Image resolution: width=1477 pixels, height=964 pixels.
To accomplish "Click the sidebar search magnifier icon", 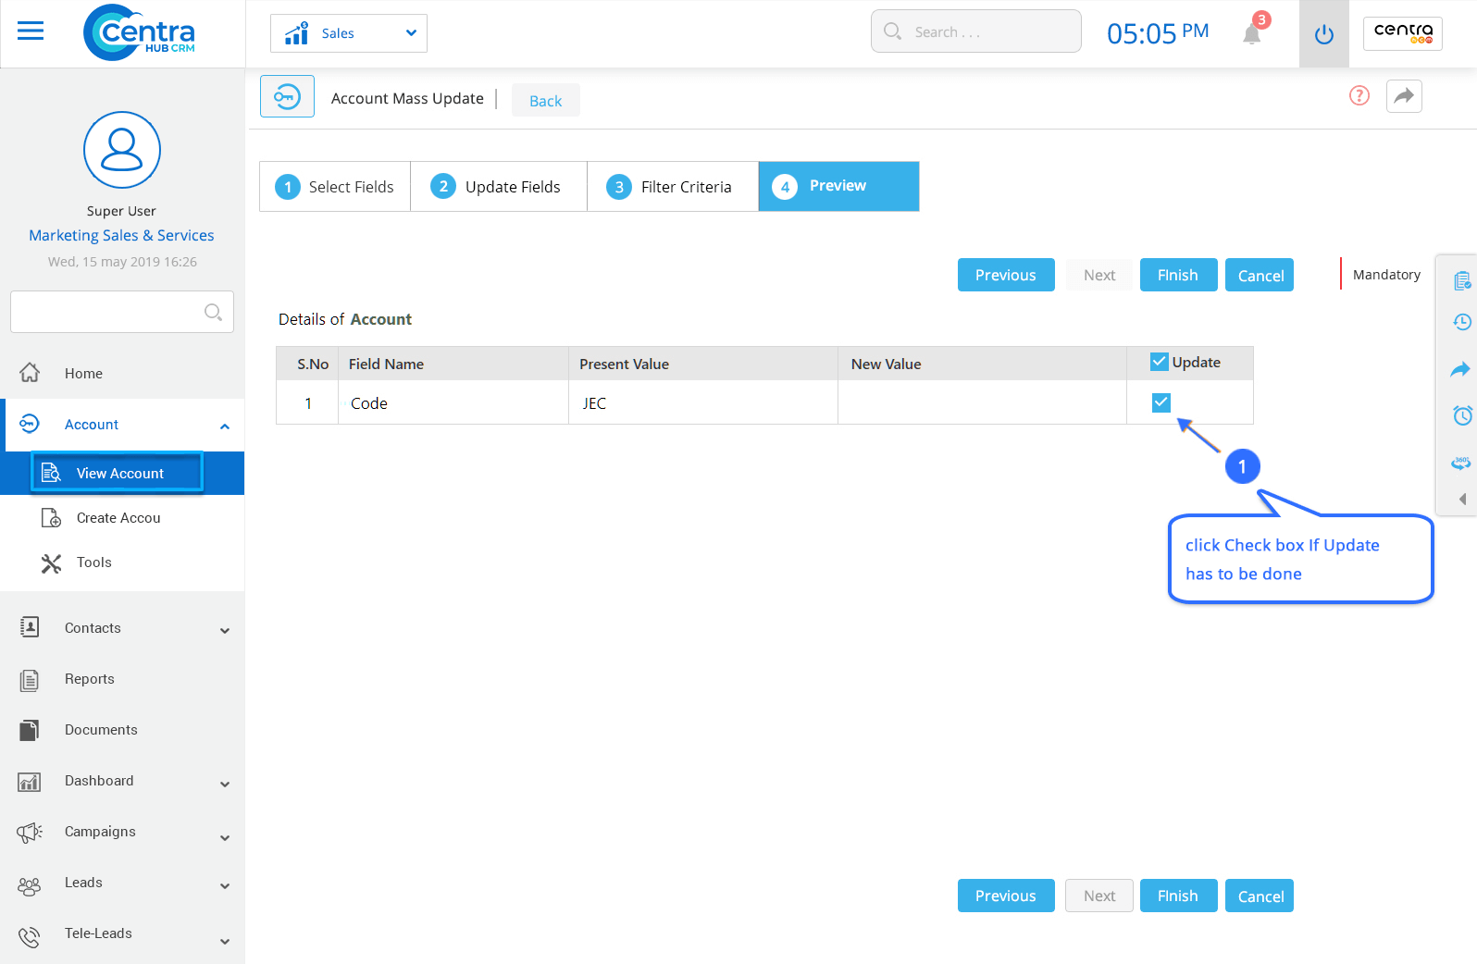I will [x=213, y=312].
